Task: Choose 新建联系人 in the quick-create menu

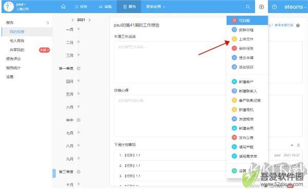Action: coord(247,91)
